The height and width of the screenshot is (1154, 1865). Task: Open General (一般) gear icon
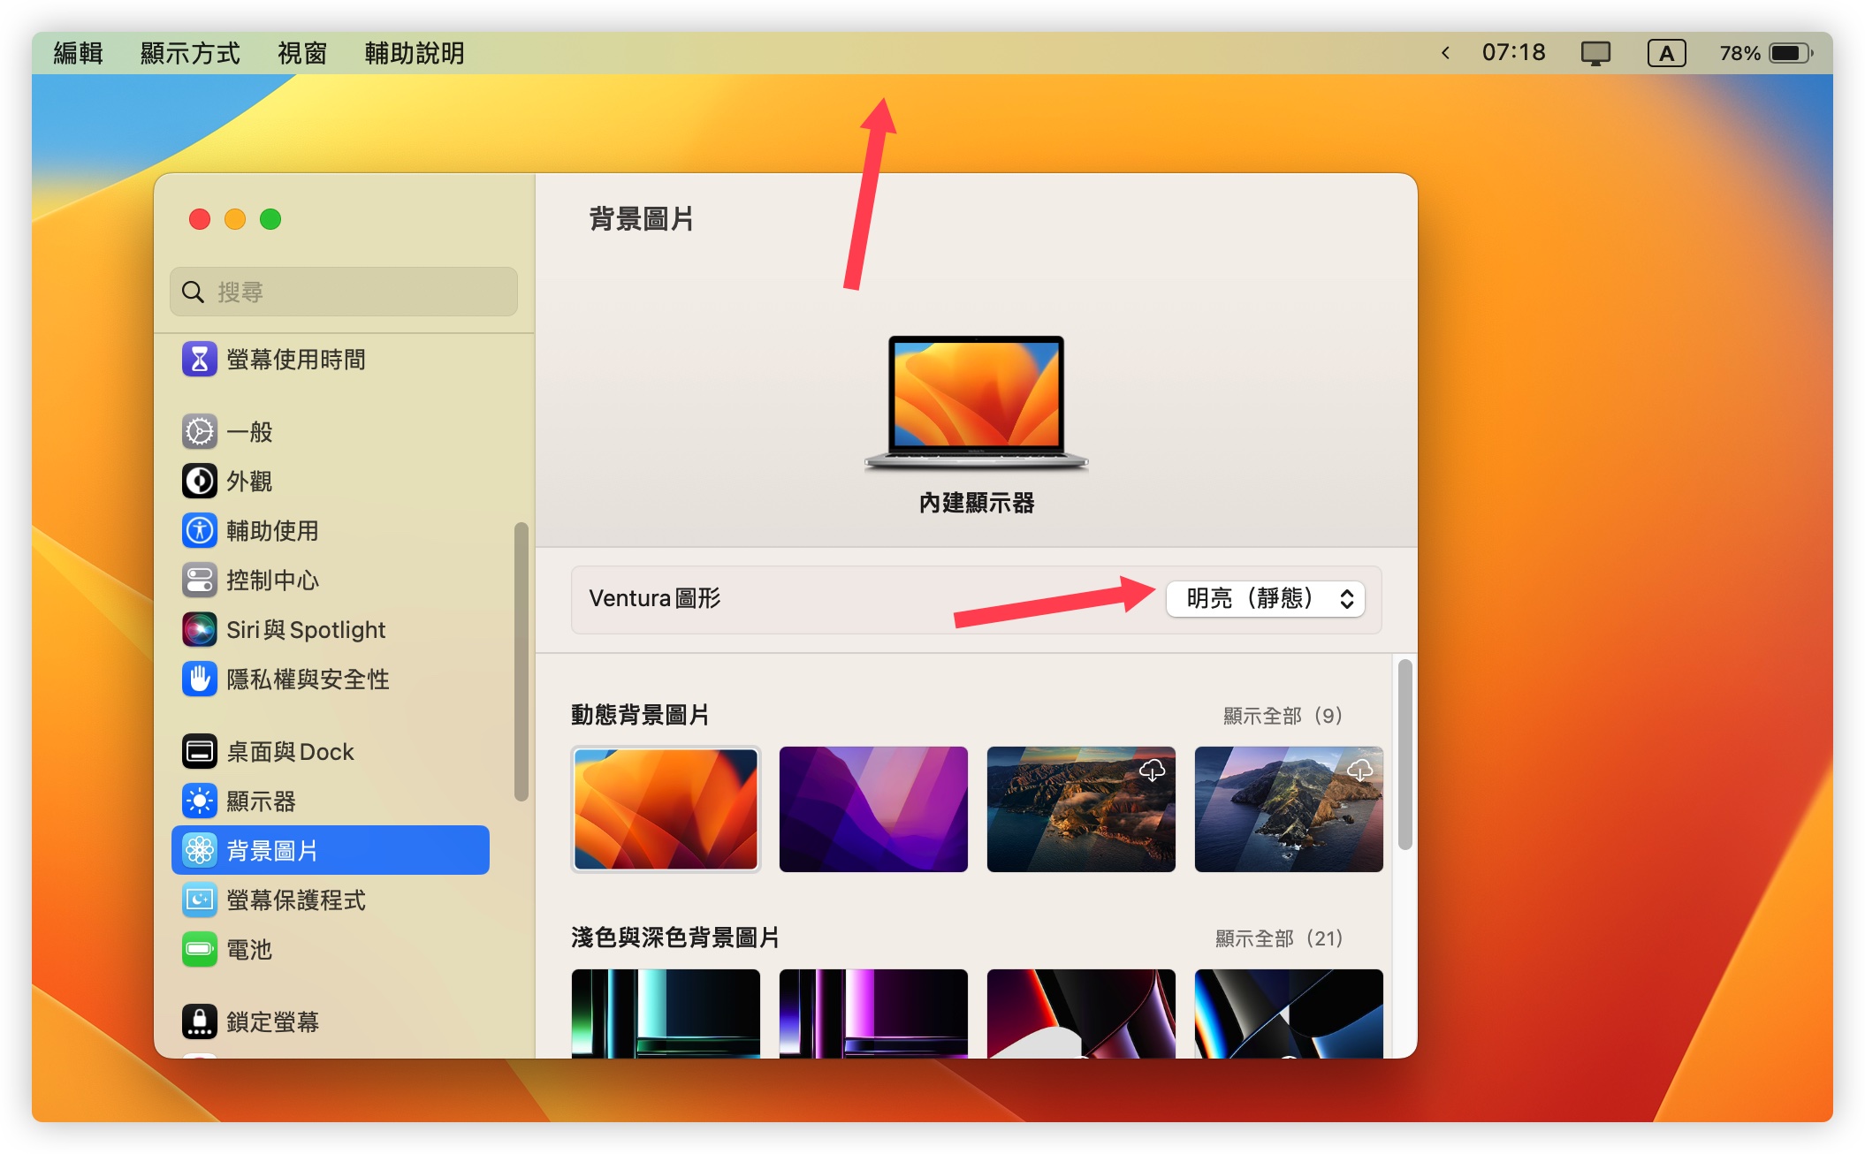click(x=200, y=432)
